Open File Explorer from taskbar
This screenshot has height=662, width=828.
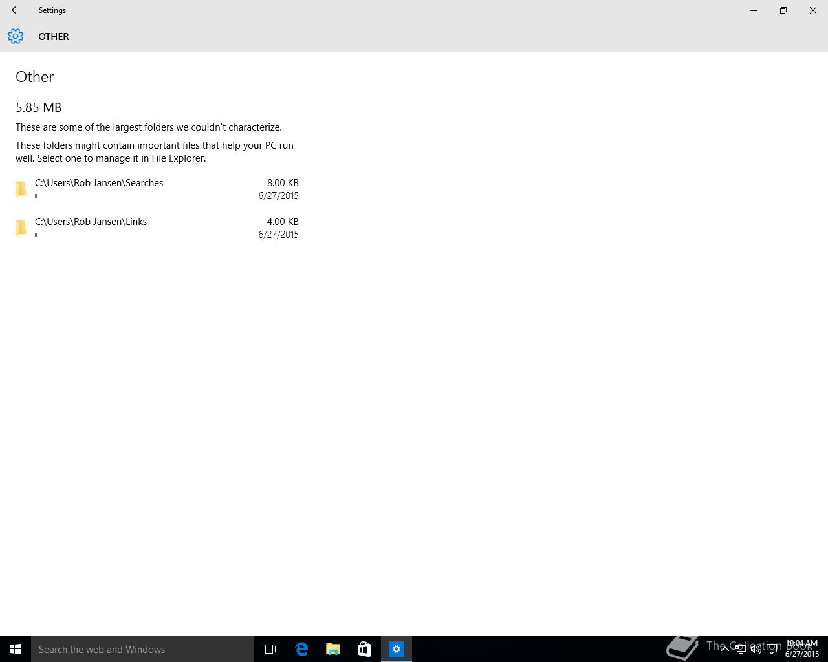(333, 649)
